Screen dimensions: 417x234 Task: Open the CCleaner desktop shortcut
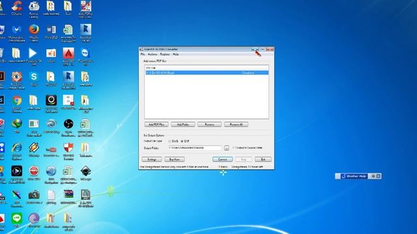point(17,6)
